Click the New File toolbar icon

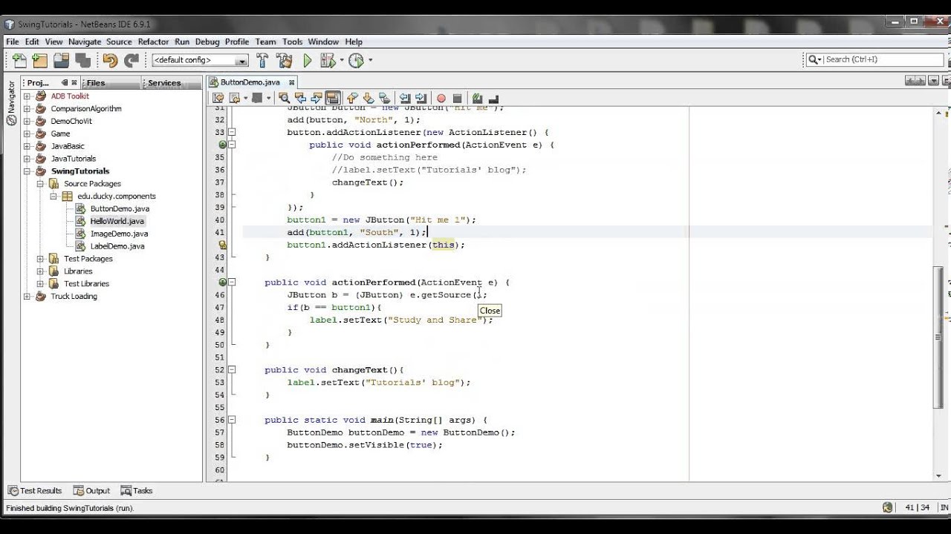point(19,60)
